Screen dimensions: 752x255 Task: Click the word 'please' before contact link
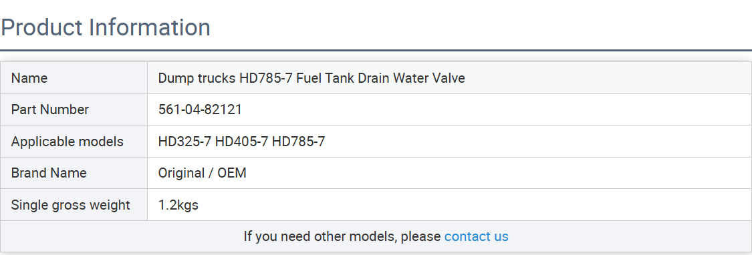[420, 237]
